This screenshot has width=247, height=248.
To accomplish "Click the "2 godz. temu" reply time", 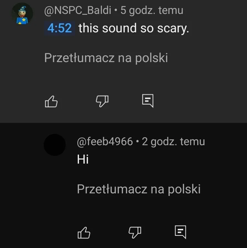I will click(173, 141).
